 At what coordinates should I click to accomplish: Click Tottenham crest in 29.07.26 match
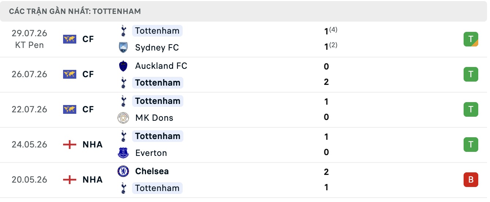coord(123,31)
